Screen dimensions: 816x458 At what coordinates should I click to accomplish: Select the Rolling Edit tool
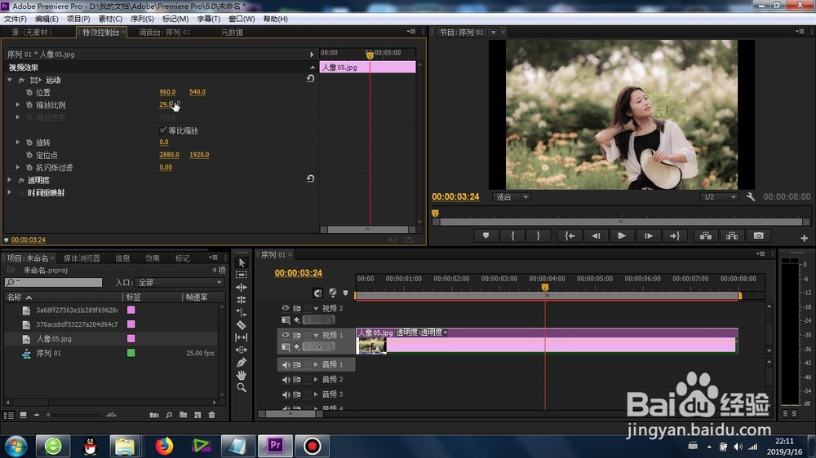point(242,299)
